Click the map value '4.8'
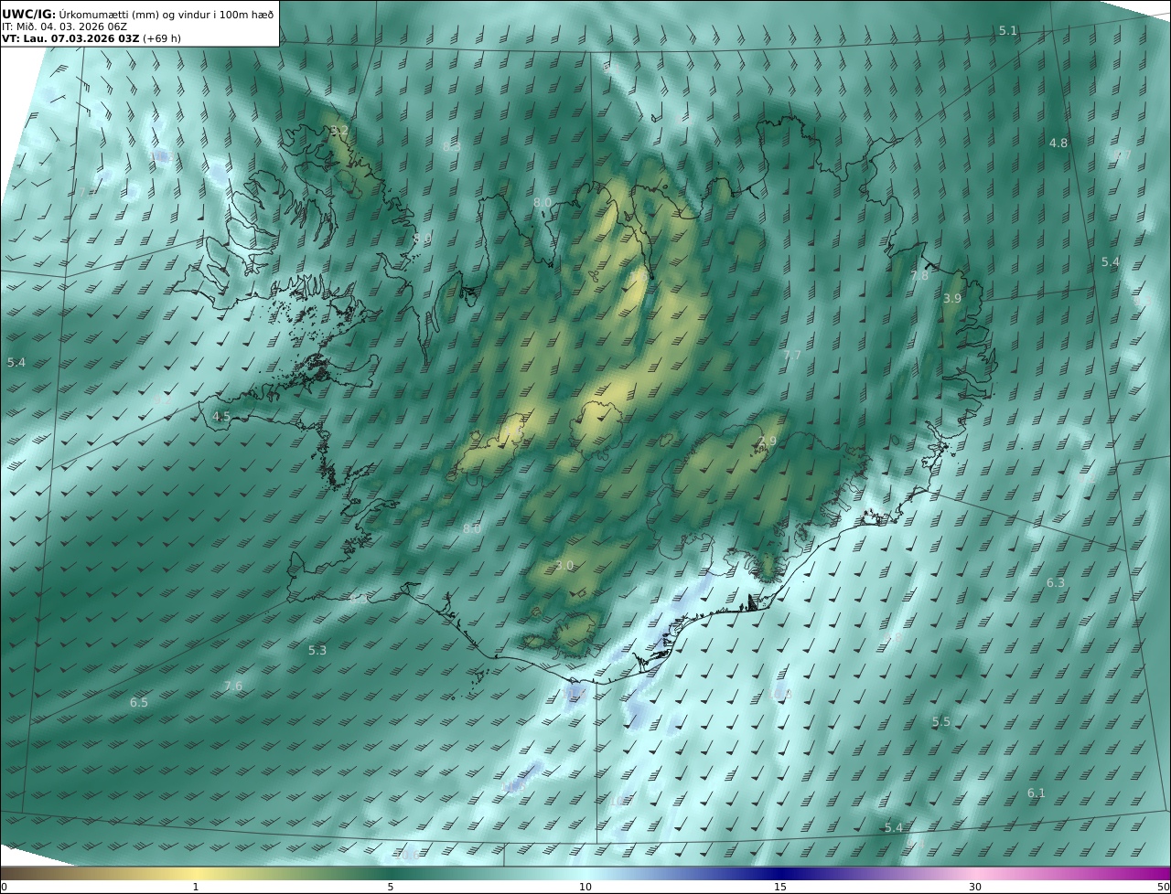1171x894 pixels. (1058, 144)
